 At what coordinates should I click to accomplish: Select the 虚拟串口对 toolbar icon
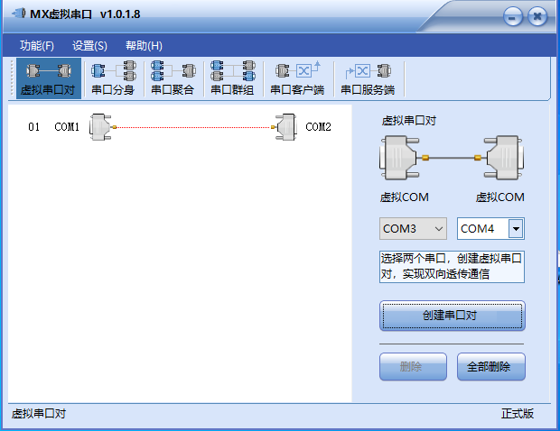click(48, 78)
